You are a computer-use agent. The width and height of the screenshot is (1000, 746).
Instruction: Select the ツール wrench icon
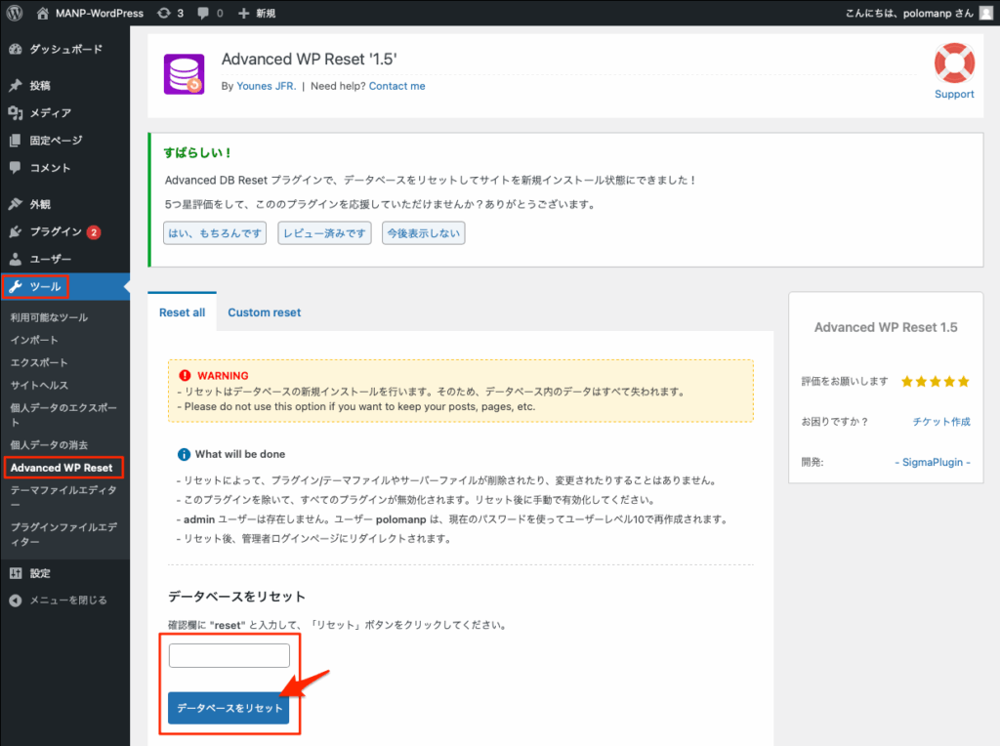pos(16,286)
